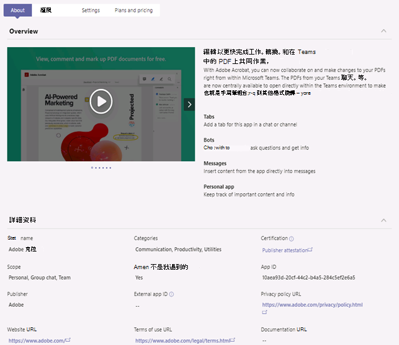Screen dimensions: 399x345
Task: Click the Certification info icon
Action: (x=292, y=238)
